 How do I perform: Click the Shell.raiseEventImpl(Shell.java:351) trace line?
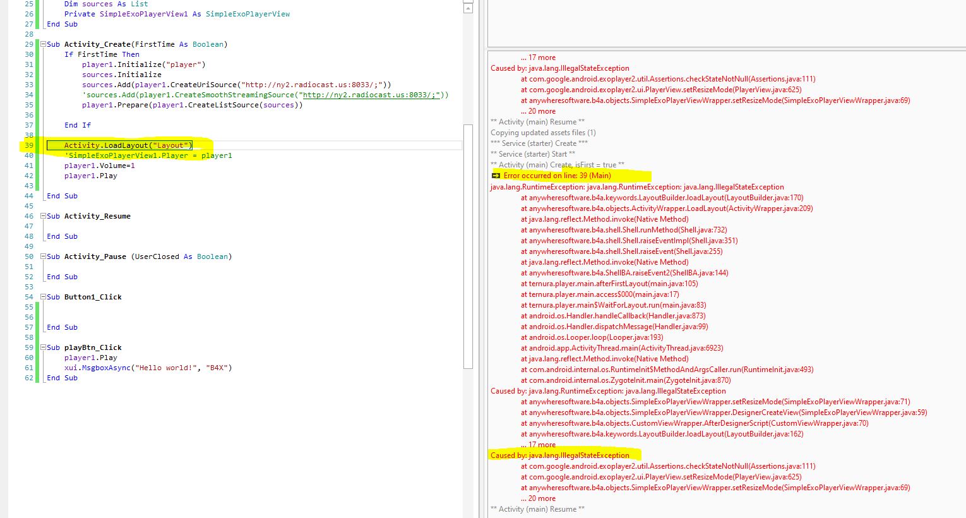629,241
